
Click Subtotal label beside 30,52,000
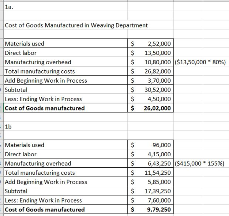[x=16, y=90]
